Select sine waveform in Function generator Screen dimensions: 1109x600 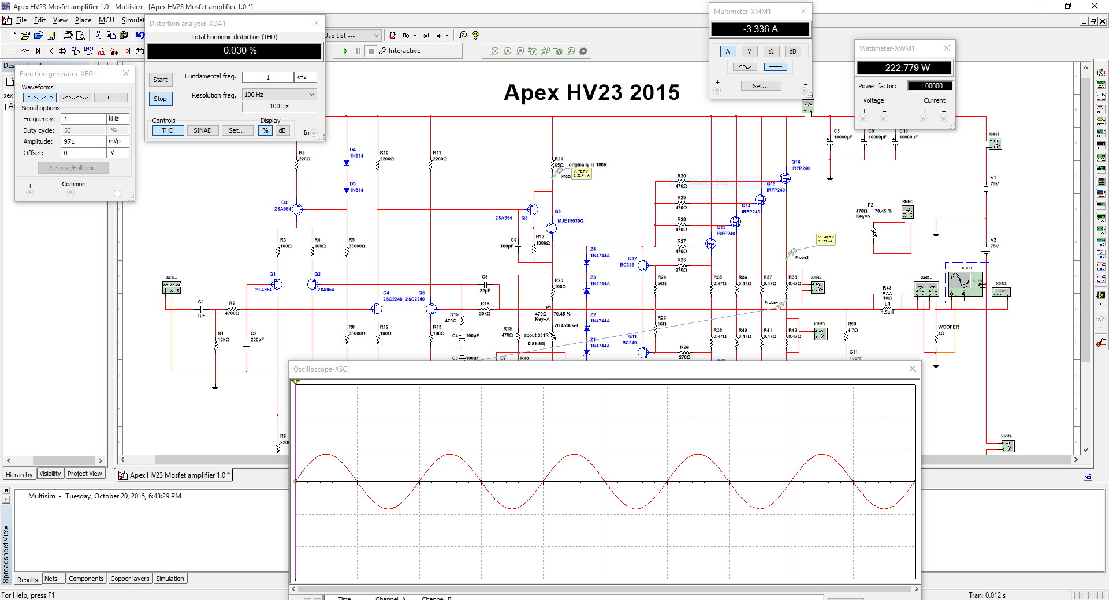coord(40,97)
